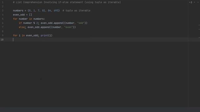Screen dimensions: 200x112
Task: Click the value 81 in the tuple
Action: point(44,11)
